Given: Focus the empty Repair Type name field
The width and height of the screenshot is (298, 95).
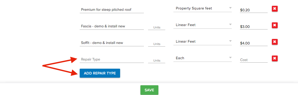Looking at the screenshot, I should [x=112, y=59].
